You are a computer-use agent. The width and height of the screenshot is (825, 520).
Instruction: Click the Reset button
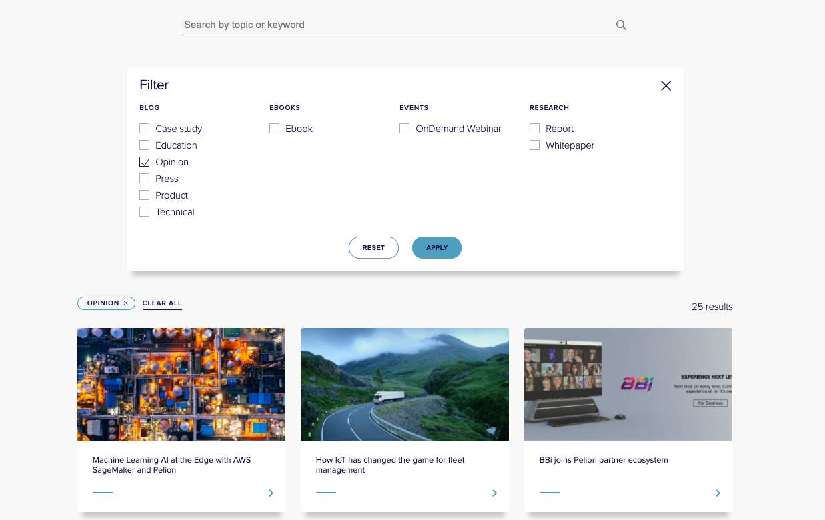pyautogui.click(x=373, y=247)
